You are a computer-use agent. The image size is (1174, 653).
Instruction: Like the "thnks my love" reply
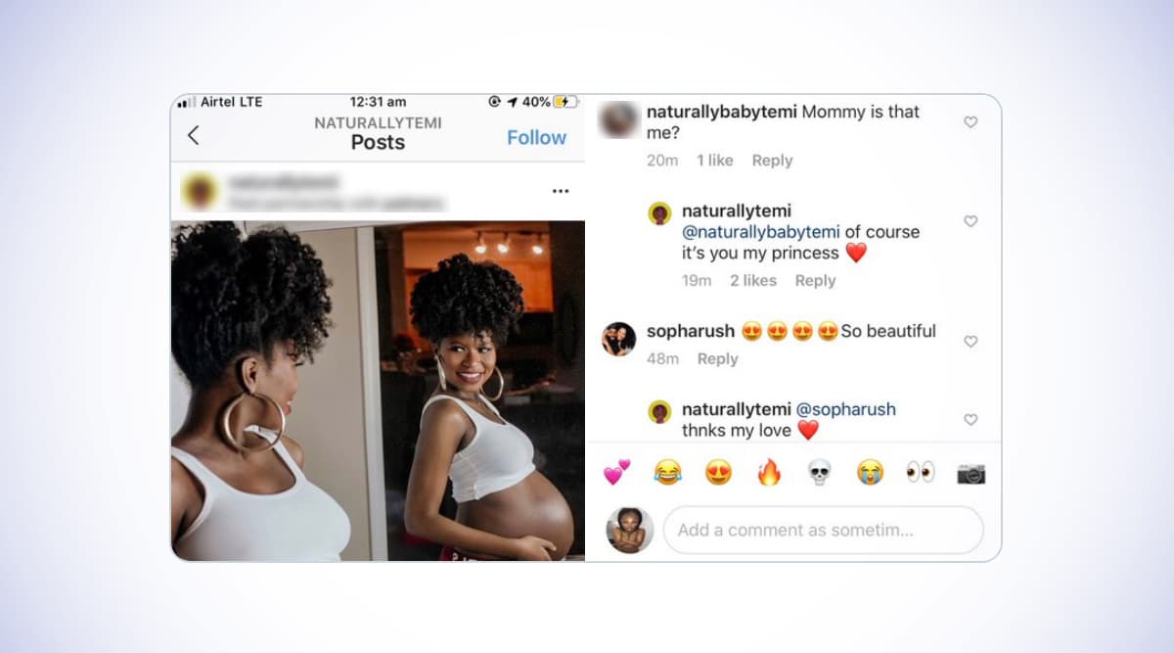pyautogui.click(x=971, y=419)
